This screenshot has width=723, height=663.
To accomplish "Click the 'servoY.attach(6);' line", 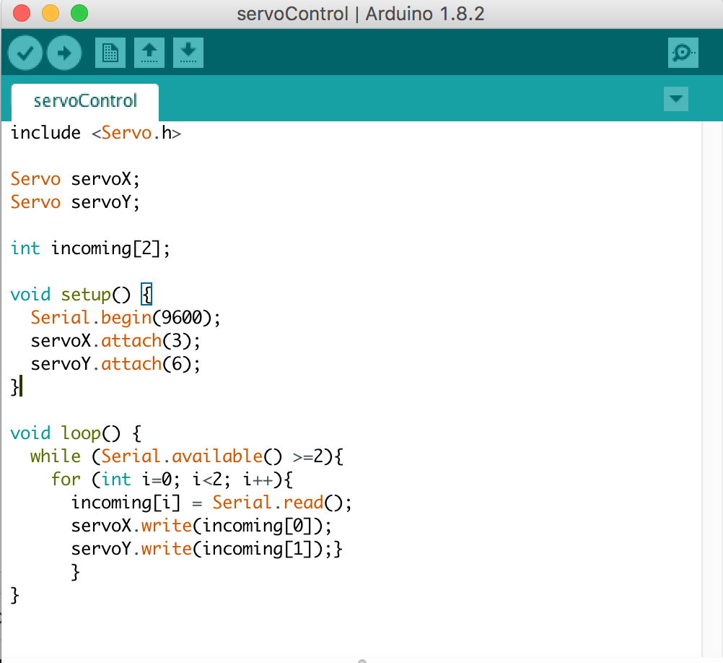I will point(115,364).
